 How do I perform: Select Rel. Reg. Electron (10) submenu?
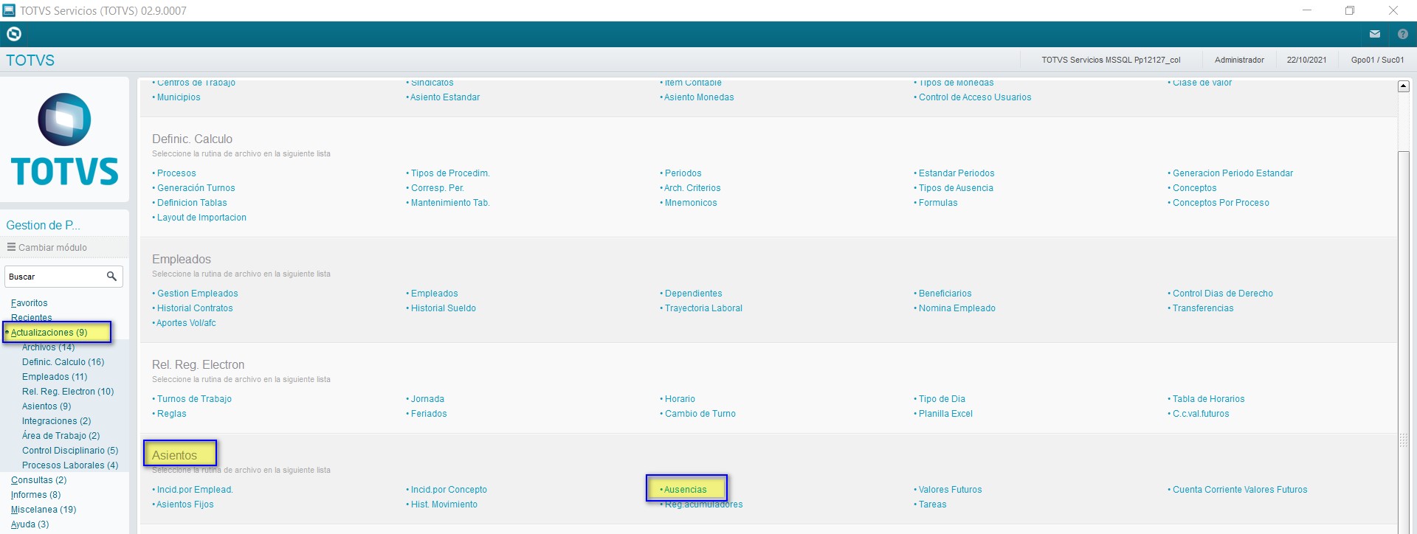tap(68, 392)
